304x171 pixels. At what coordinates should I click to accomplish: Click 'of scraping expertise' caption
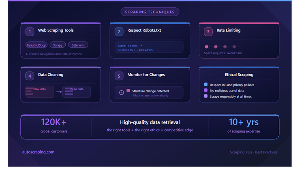point(244,131)
